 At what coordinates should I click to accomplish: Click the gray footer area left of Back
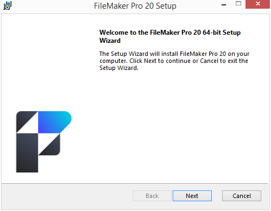[x=67, y=197]
